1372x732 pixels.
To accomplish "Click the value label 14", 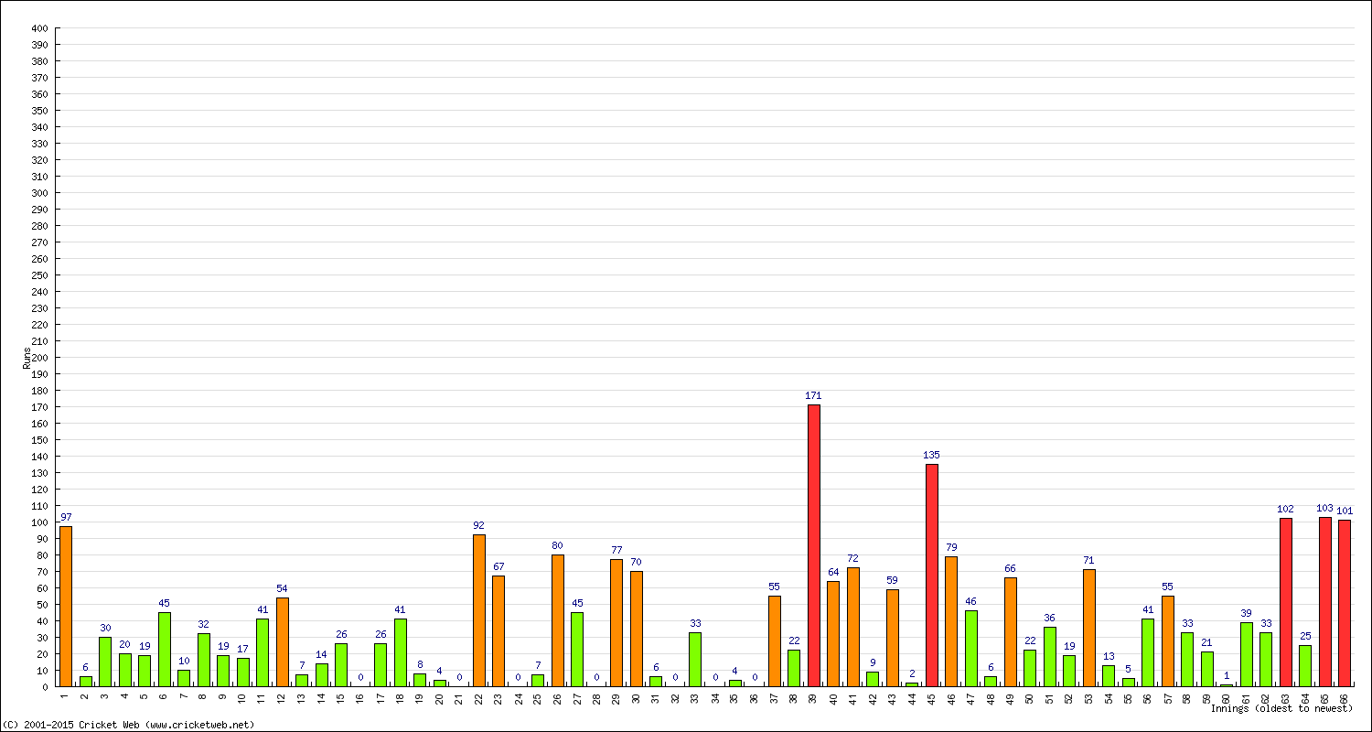I will [321, 654].
